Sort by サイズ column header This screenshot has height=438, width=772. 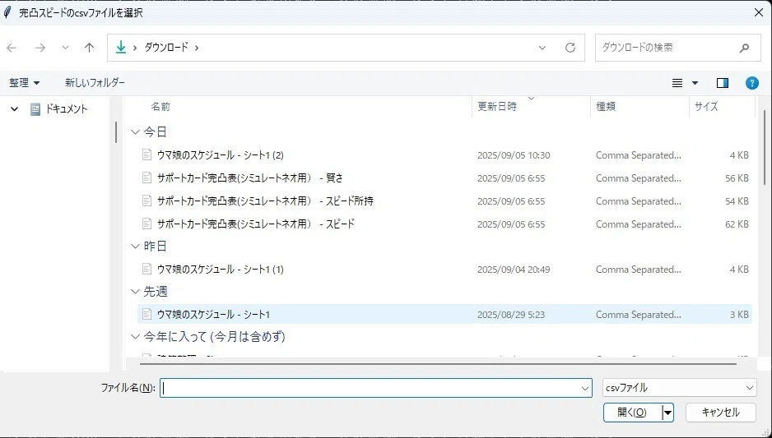706,107
